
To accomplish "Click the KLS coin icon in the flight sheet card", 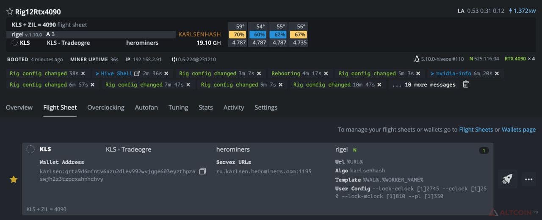I will 30,149.
